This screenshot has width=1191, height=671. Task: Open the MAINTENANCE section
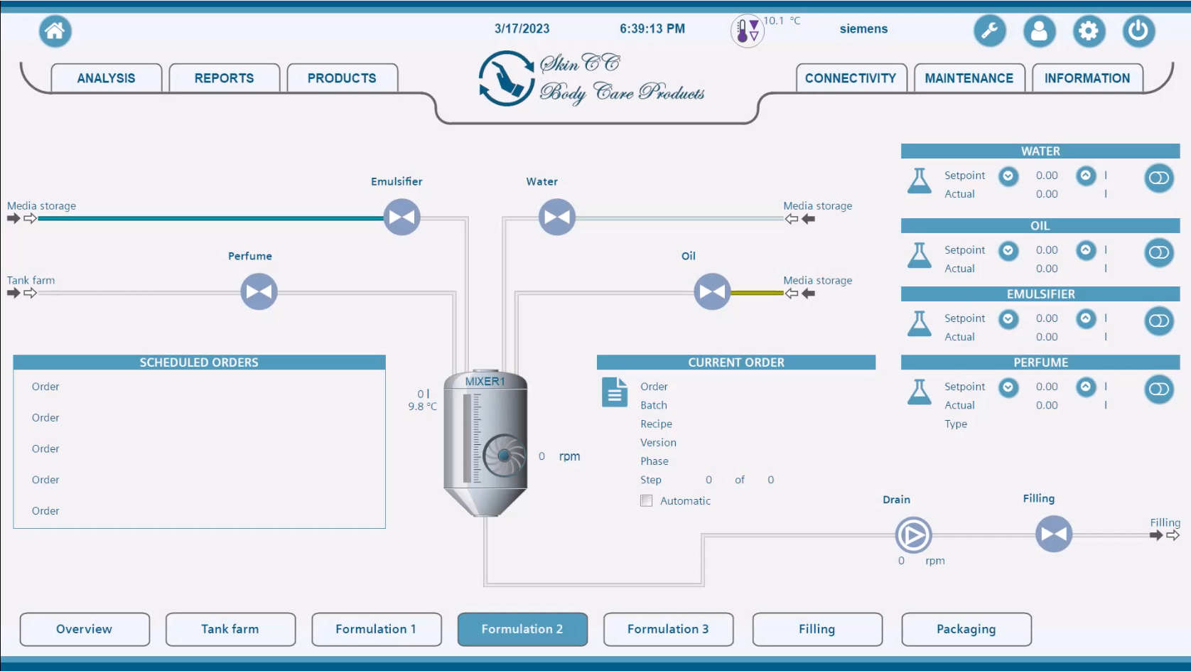click(969, 78)
